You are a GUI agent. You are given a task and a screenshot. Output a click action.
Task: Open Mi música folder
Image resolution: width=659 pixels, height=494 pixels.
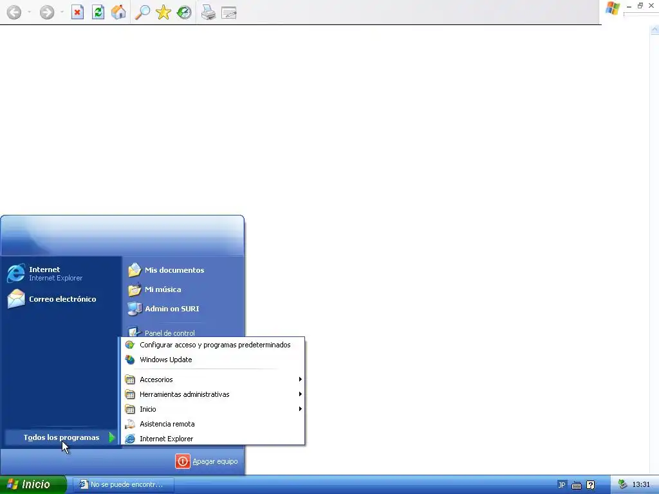[x=183, y=289]
